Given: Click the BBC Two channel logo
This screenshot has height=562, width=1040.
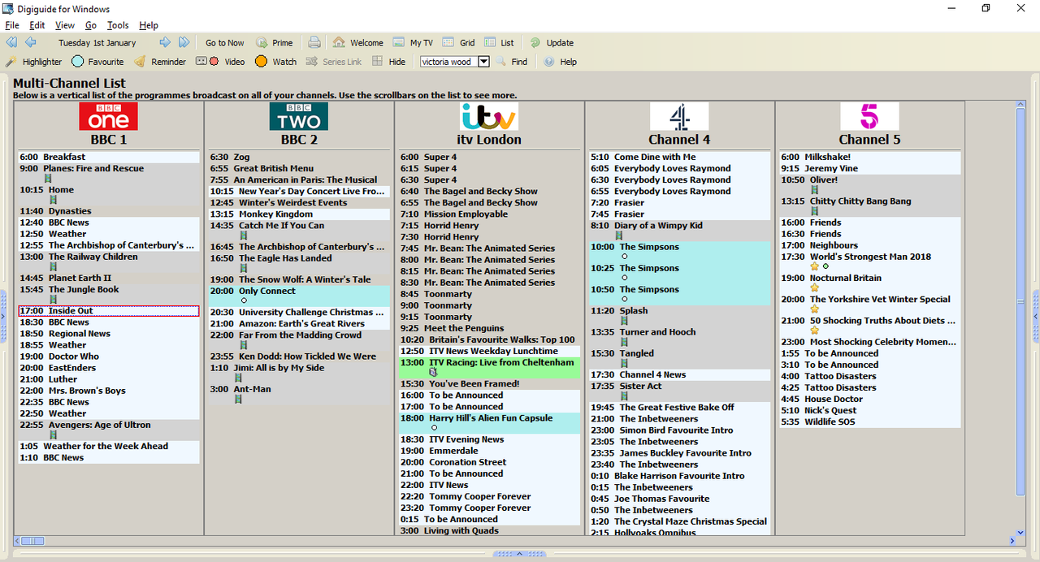Looking at the screenshot, I should pos(299,116).
